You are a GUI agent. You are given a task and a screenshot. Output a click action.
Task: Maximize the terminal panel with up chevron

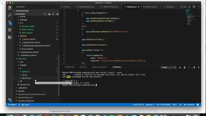coord(189,67)
